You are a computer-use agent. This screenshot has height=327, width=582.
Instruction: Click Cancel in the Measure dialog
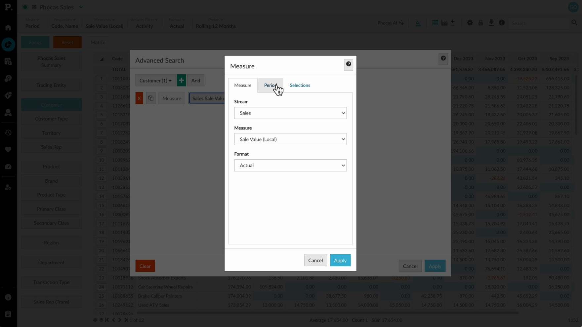(x=315, y=260)
